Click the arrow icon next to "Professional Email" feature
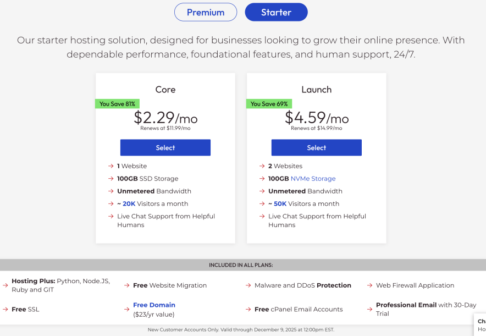 (369, 309)
